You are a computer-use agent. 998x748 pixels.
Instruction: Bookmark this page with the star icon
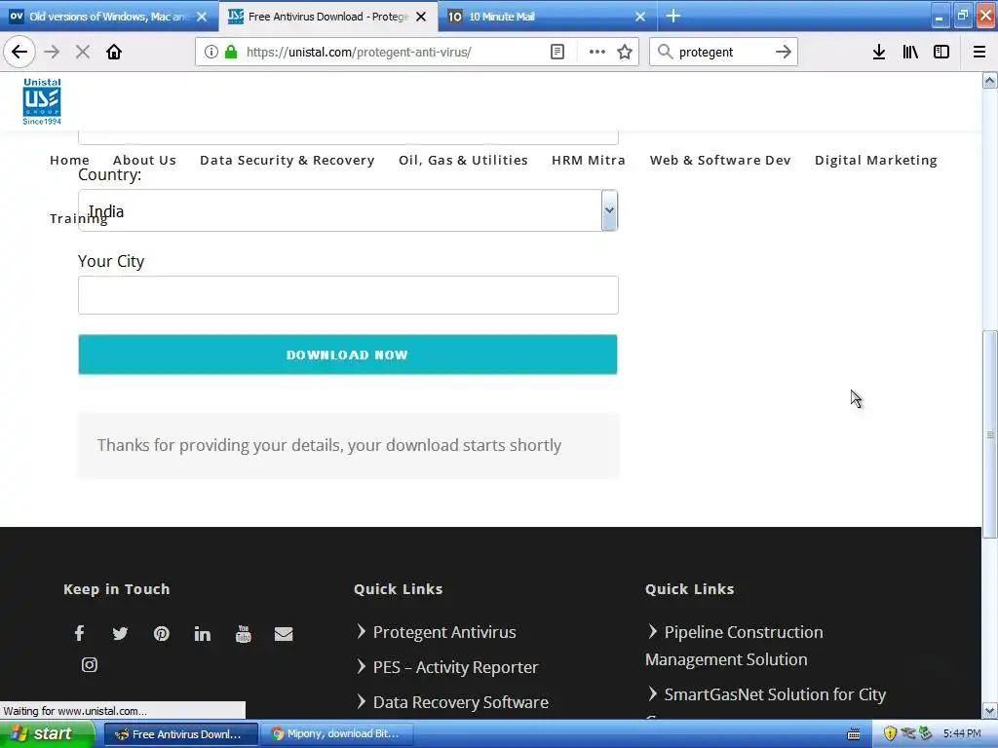pos(625,52)
